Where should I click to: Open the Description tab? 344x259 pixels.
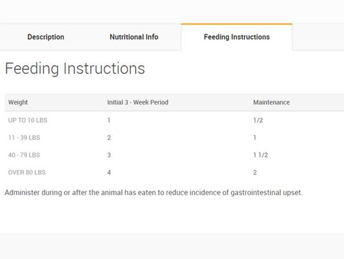(x=46, y=37)
